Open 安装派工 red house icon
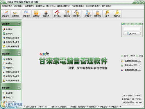This screenshot has height=109, width=145. (57, 13)
